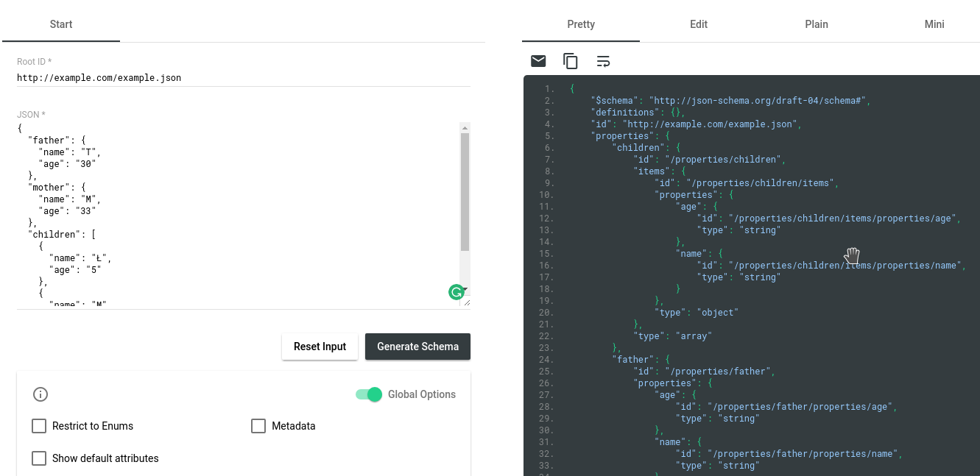Click the email envelope icon
The image size is (980, 476).
[x=538, y=61]
